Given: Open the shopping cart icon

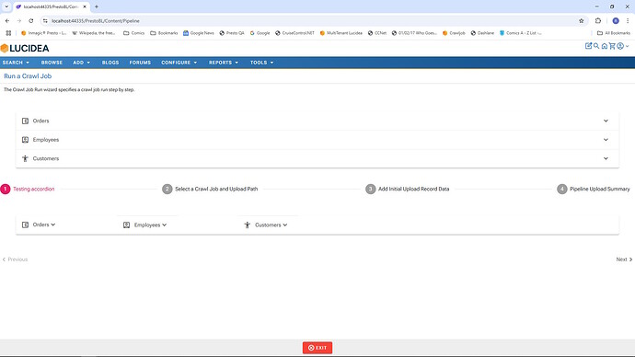Looking at the screenshot, I should pyautogui.click(x=612, y=46).
